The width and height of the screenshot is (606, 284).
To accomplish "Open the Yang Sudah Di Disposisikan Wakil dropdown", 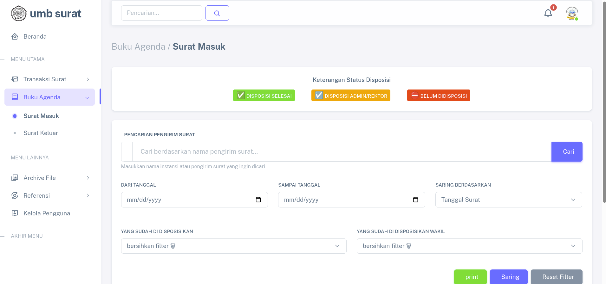I will click(469, 246).
